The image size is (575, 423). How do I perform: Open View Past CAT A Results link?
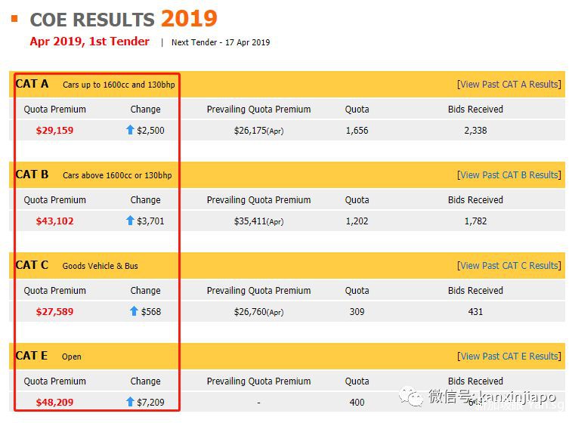[509, 85]
